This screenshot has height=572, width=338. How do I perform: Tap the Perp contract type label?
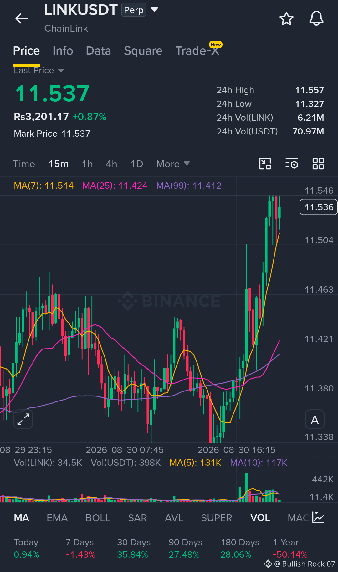tap(134, 10)
